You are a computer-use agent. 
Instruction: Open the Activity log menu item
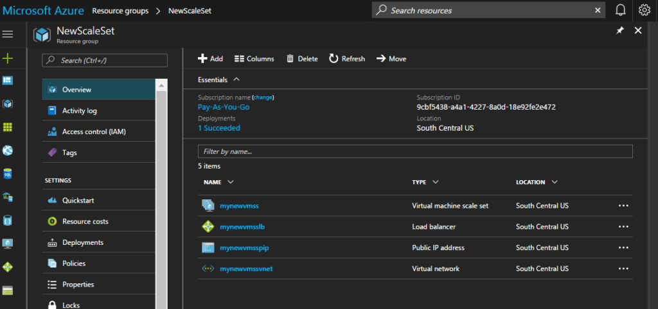pyautogui.click(x=80, y=111)
